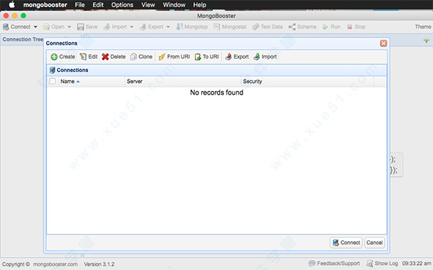This screenshot has height=270, width=433.
Task: Expand the main toolbar Import dropdown arrow
Action: [132, 27]
